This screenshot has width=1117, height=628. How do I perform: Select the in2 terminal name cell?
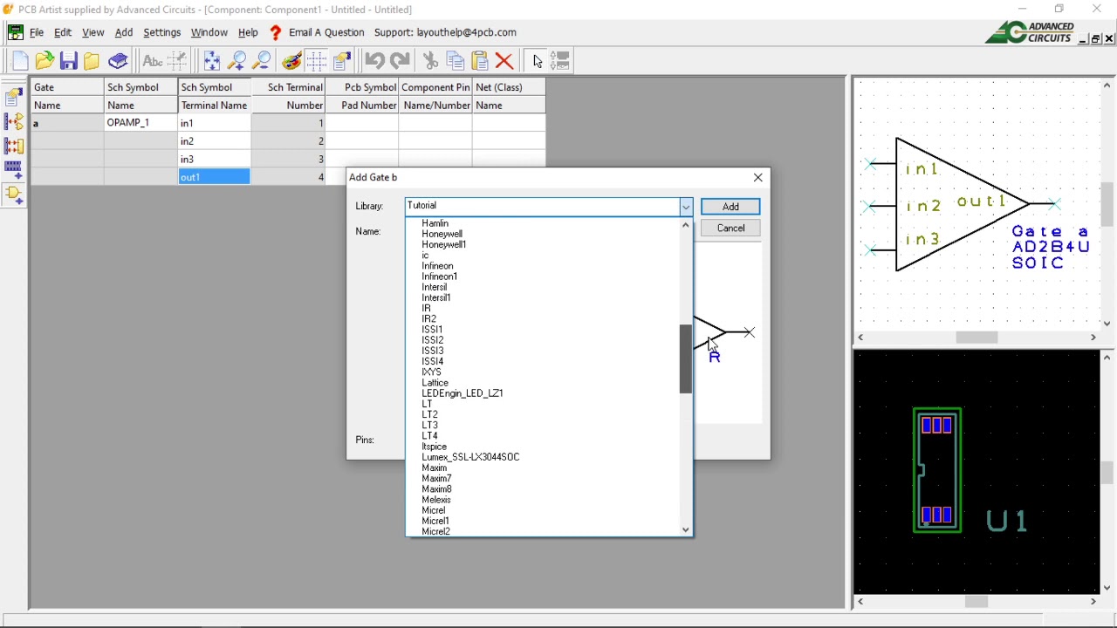[x=214, y=141]
